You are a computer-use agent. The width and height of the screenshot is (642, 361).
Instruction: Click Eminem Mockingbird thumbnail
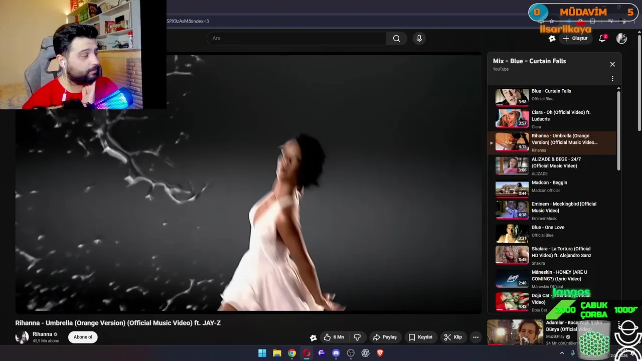coord(512,210)
